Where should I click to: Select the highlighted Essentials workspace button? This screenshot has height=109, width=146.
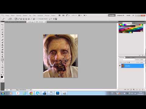pyautogui.click(x=112, y=15)
